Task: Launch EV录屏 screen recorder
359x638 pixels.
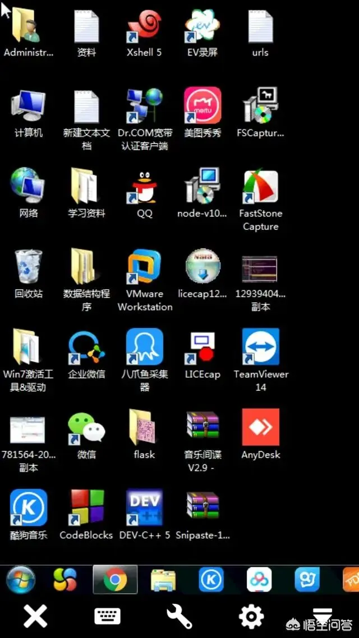Action: tap(202, 26)
